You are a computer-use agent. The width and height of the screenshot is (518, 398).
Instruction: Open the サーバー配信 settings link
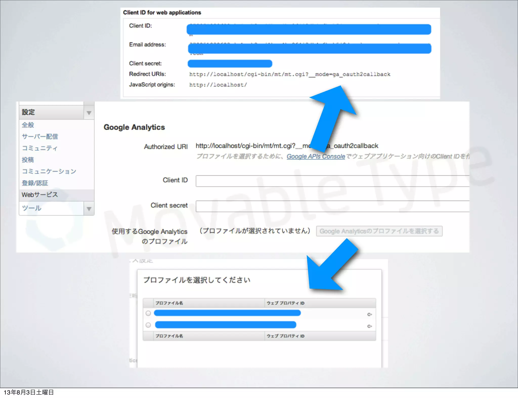tap(40, 136)
